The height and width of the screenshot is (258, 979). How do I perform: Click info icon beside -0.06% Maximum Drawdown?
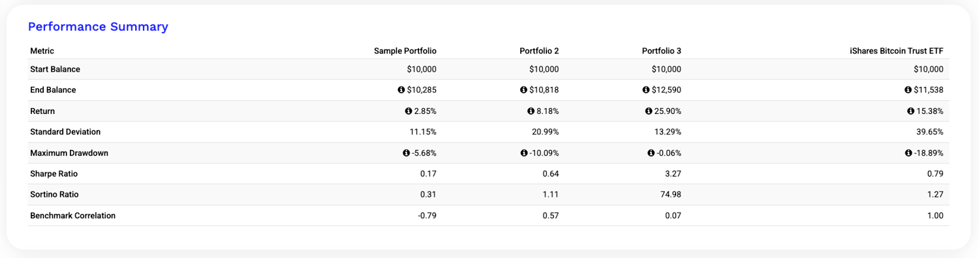pos(651,152)
